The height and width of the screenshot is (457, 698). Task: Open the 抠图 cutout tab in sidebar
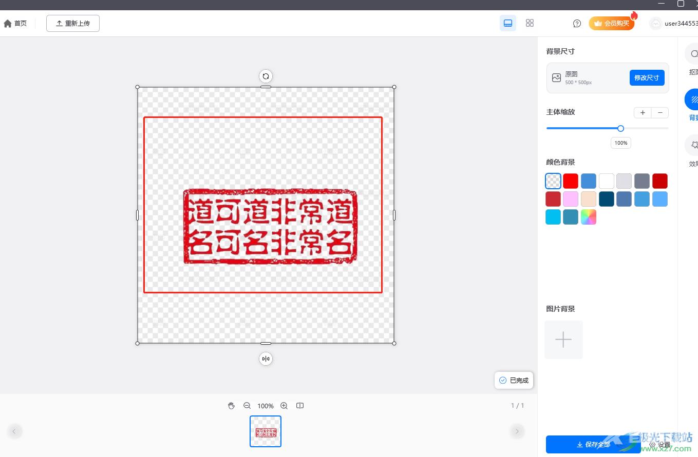click(693, 59)
